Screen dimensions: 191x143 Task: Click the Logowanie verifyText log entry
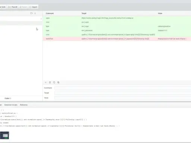point(60,126)
